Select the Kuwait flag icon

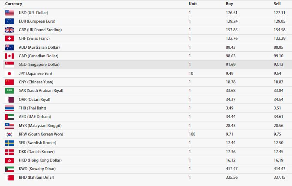9,169
